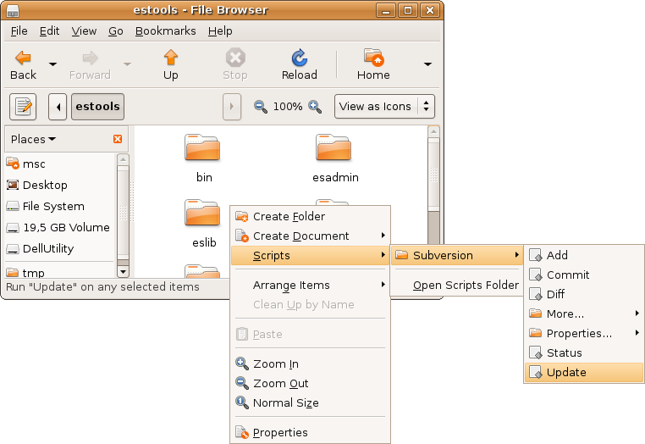Open the Edit menu
This screenshot has width=645, height=444.
[x=49, y=31]
